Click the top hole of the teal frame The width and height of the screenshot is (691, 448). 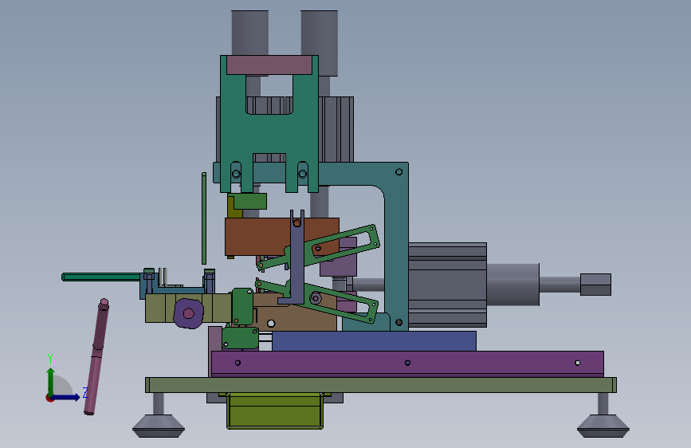coord(399,172)
